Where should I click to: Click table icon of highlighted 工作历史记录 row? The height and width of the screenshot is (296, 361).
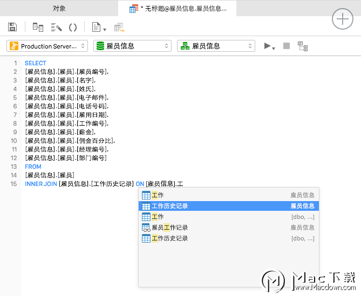click(146, 206)
